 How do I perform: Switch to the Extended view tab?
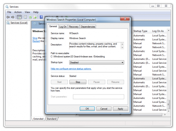tap(38, 119)
